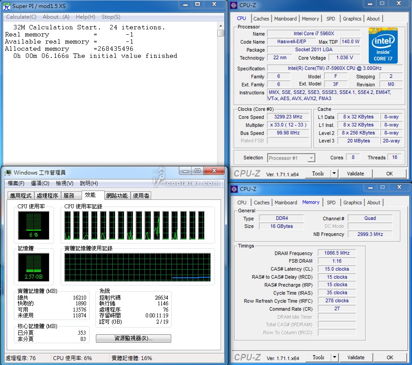Viewport: 412px width, 365px height.
Task: Click the lower CPU-Z window title icon
Action: (234, 189)
